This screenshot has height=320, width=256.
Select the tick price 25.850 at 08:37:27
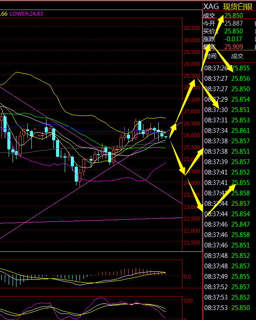240,89
